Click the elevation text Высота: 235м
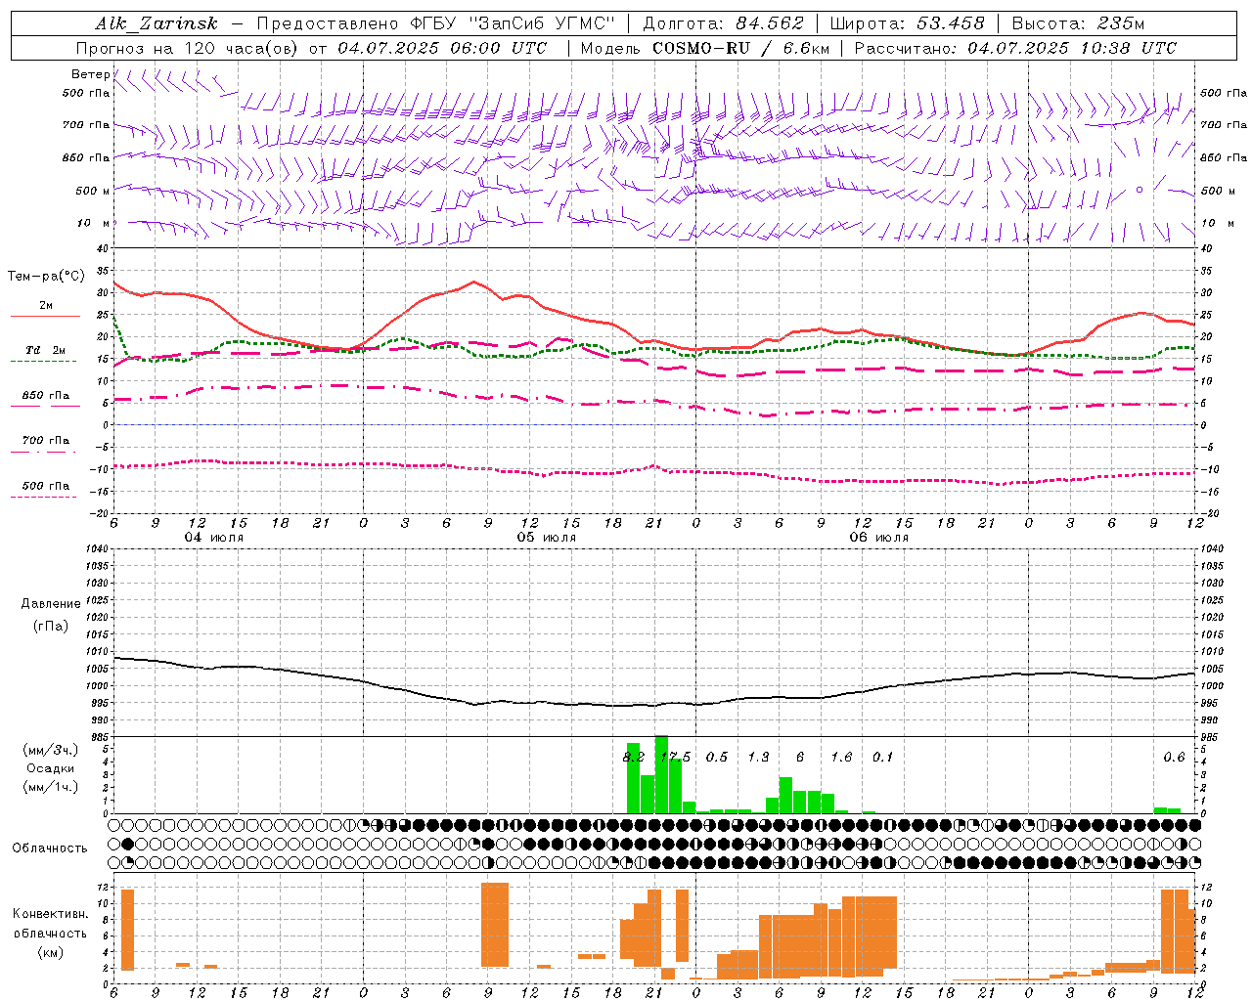This screenshot has width=1252, height=1001. click(x=1077, y=23)
